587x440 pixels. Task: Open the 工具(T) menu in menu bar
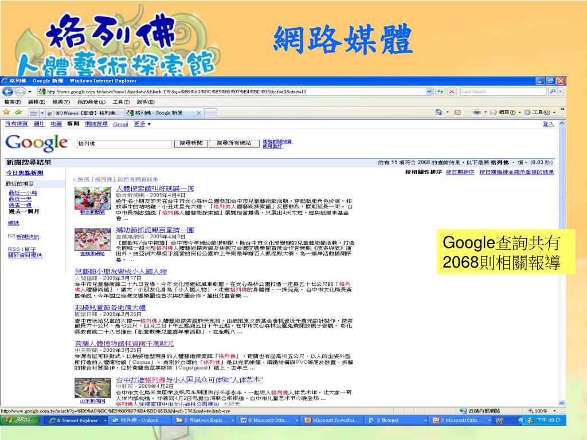[x=121, y=102]
